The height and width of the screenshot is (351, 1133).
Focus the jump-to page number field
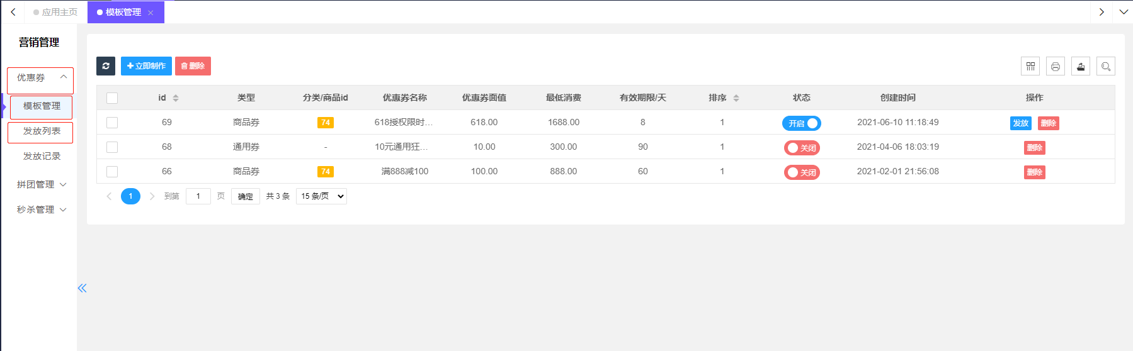coord(198,196)
